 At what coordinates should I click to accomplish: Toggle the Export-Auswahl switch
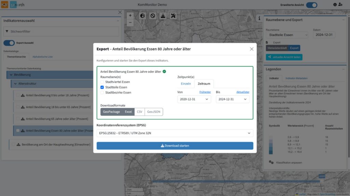point(9,43)
